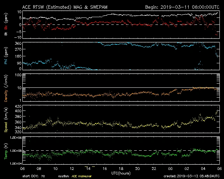224x179 pixels.
Task: Click the '20' hour label on the time axis
Action: click(138, 169)
